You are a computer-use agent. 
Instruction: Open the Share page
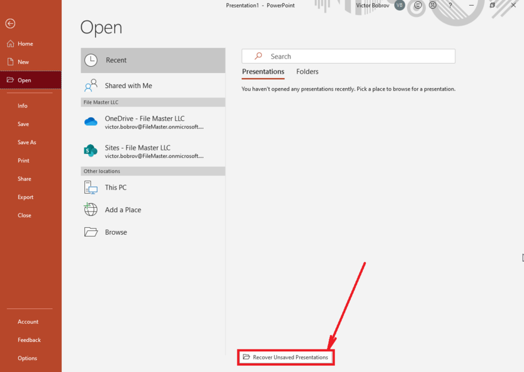[x=31, y=179]
